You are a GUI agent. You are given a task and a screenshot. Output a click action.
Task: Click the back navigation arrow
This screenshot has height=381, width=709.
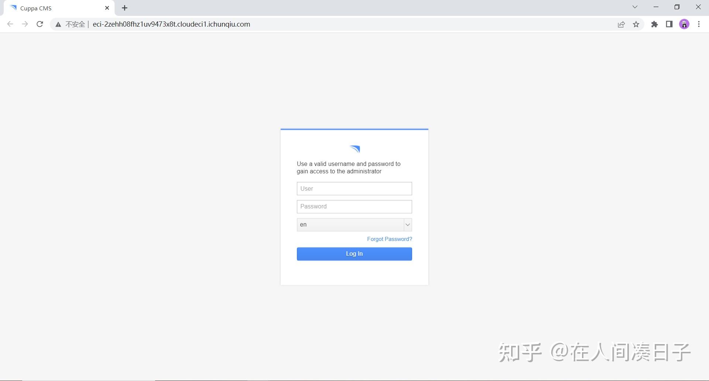(10, 24)
